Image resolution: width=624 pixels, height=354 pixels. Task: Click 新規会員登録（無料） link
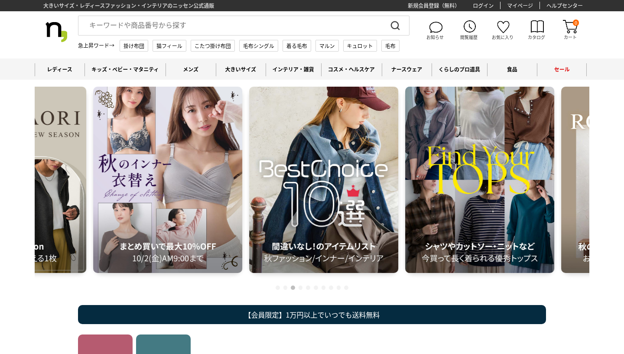point(434,6)
